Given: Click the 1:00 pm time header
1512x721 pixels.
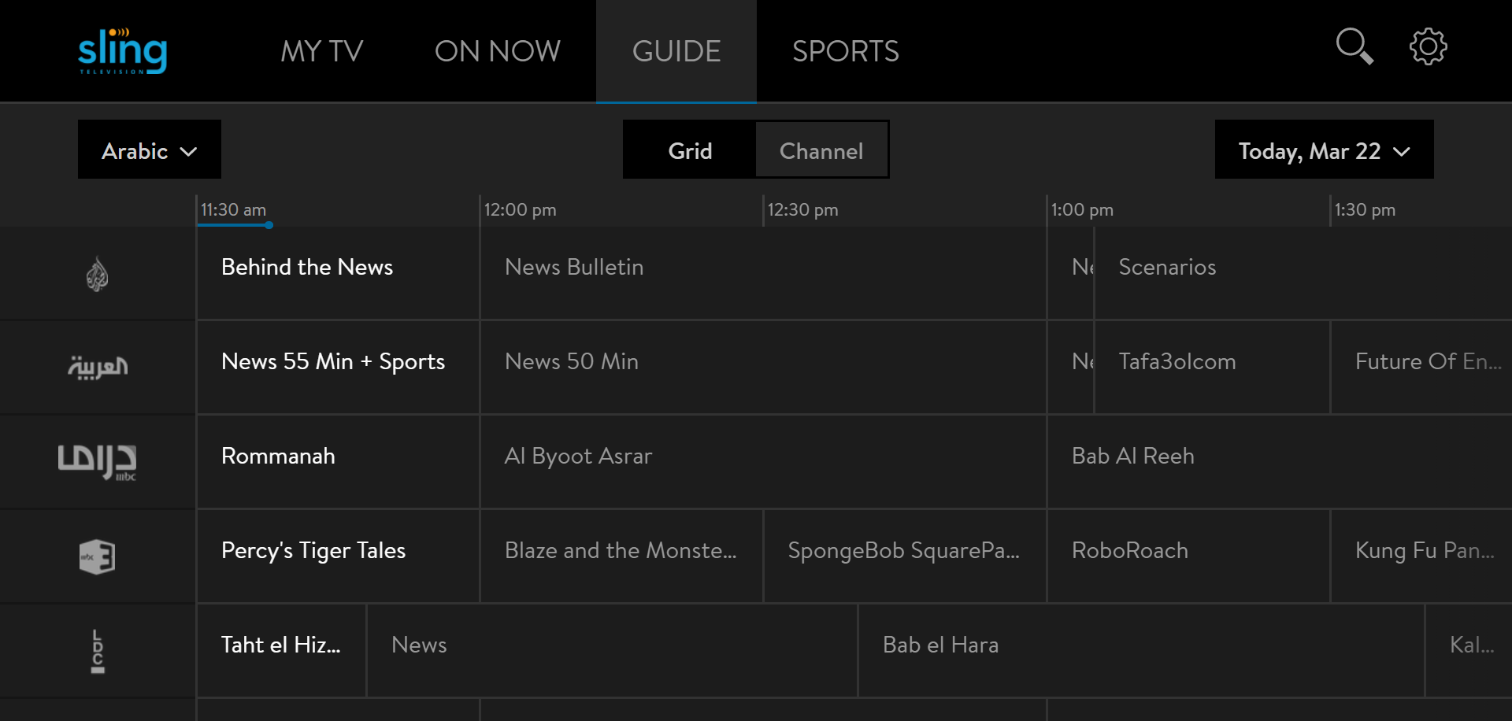Looking at the screenshot, I should tap(1082, 210).
